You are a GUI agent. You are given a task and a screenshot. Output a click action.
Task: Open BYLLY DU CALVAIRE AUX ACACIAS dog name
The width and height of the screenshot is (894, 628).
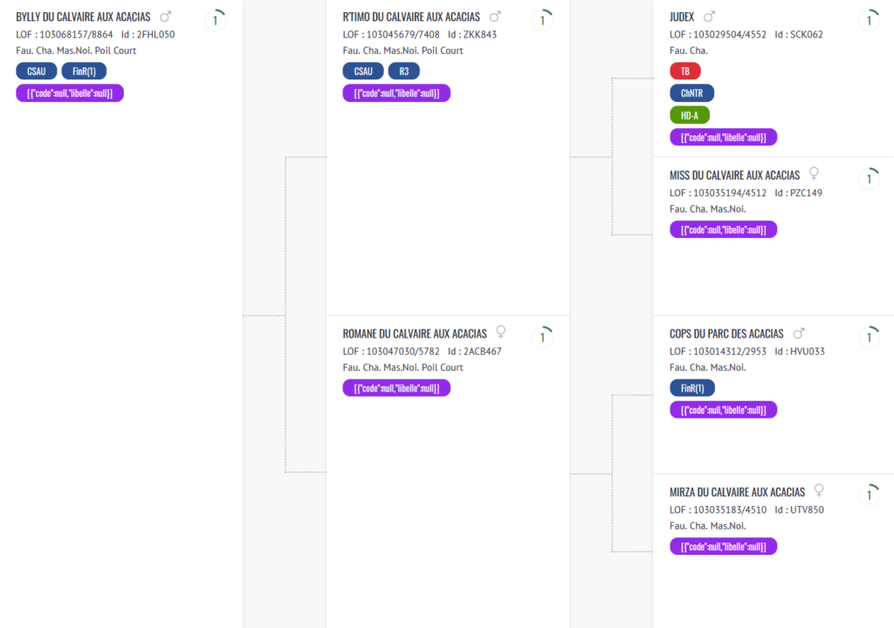tap(83, 17)
